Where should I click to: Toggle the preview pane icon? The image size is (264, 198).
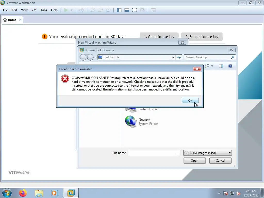coord(221,66)
